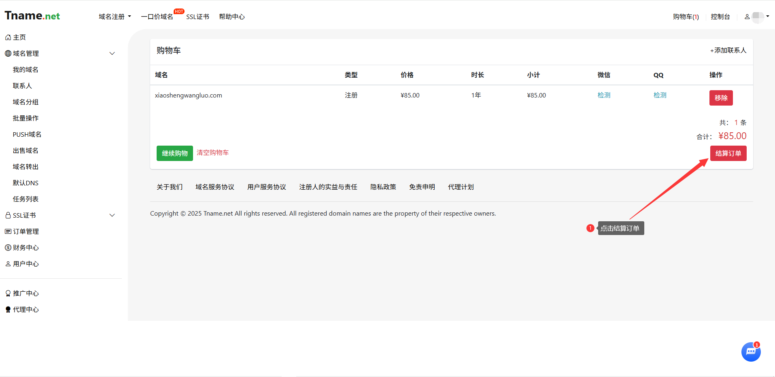The height and width of the screenshot is (377, 775).
Task: Click the coin icon for 财务中心
Action: (x=8, y=248)
